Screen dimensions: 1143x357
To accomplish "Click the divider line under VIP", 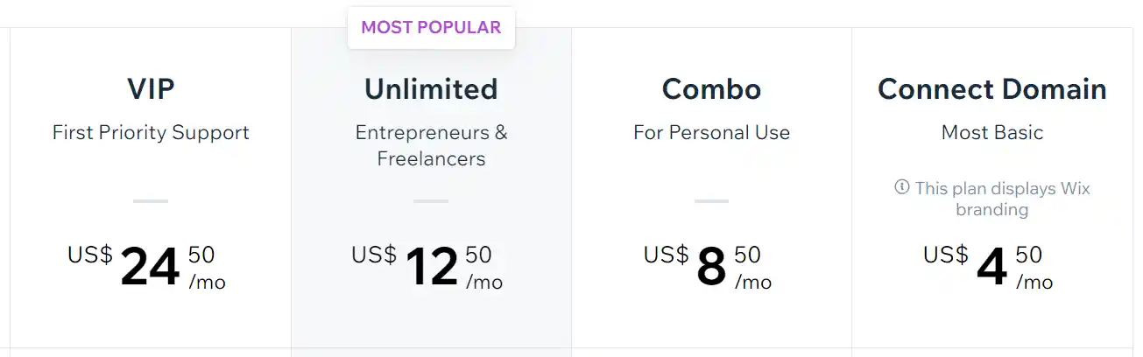I will click(x=151, y=201).
